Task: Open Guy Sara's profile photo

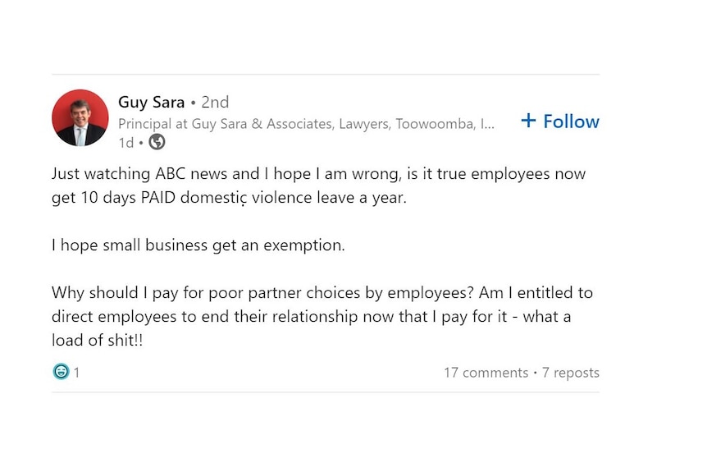Action: (x=80, y=117)
